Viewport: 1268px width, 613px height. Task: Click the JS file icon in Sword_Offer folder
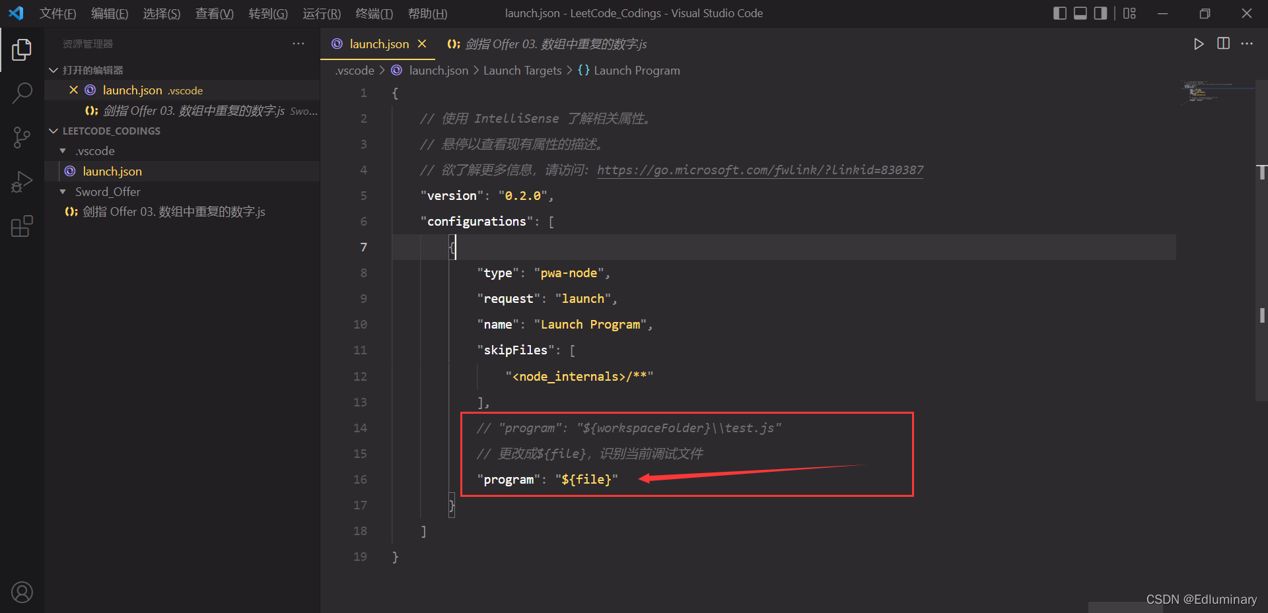[71, 212]
